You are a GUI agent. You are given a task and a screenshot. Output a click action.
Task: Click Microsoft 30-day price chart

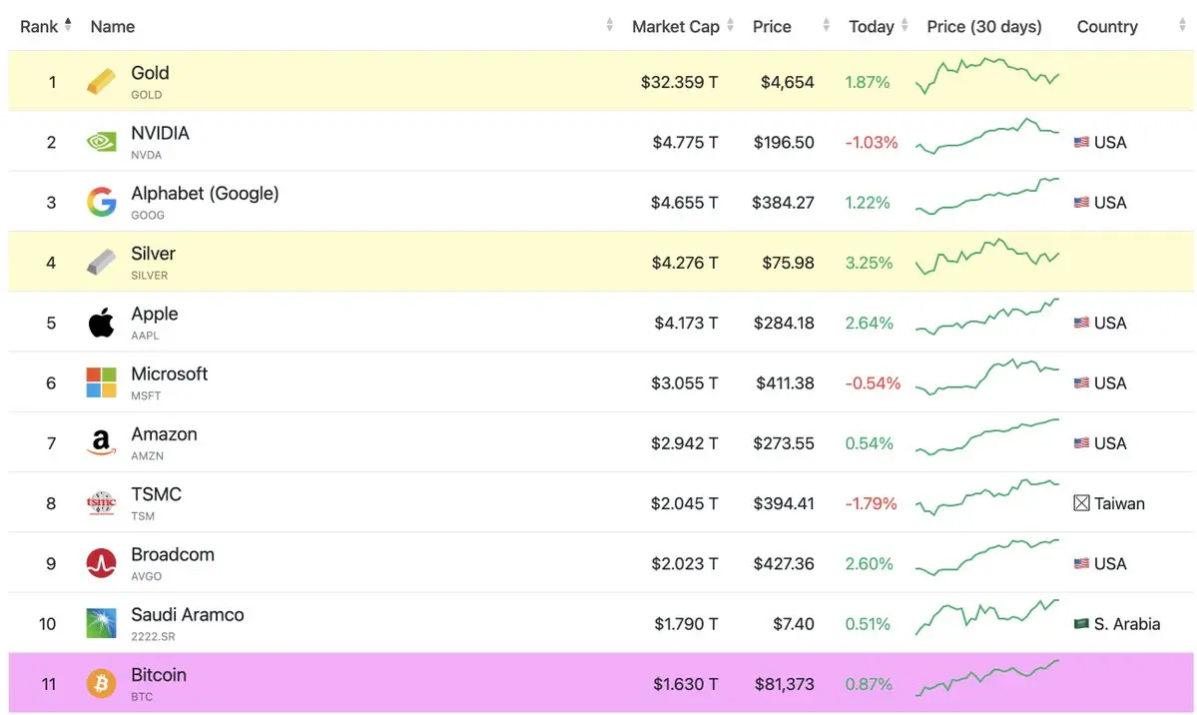tap(987, 376)
